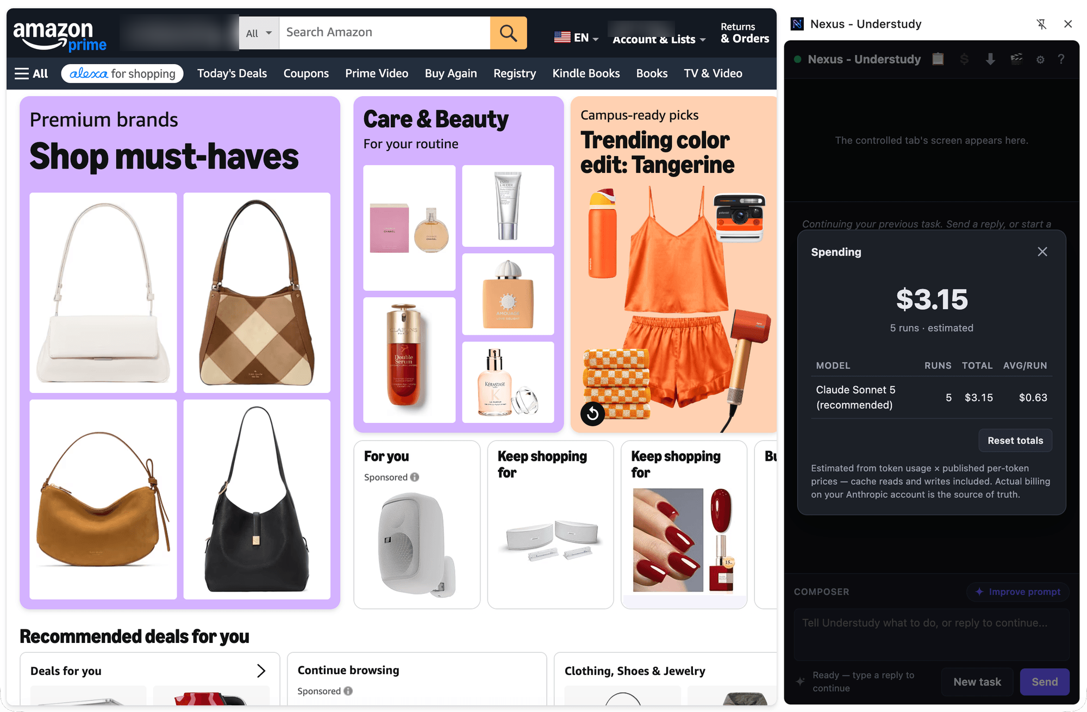Viewport: 1087px width, 712px height.
Task: Close the Spending dialog
Action: click(x=1042, y=252)
